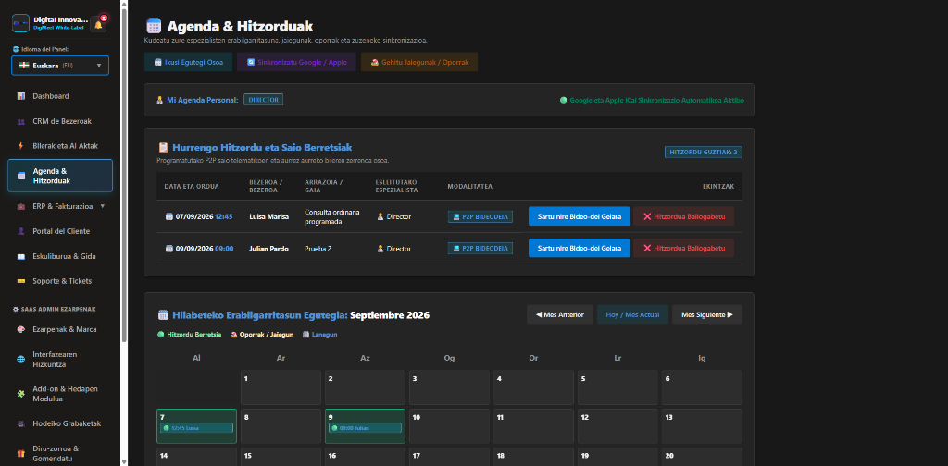Viewport: 948px width, 466px height.
Task: Open Dashboard in the sidebar
Action: coord(60,96)
